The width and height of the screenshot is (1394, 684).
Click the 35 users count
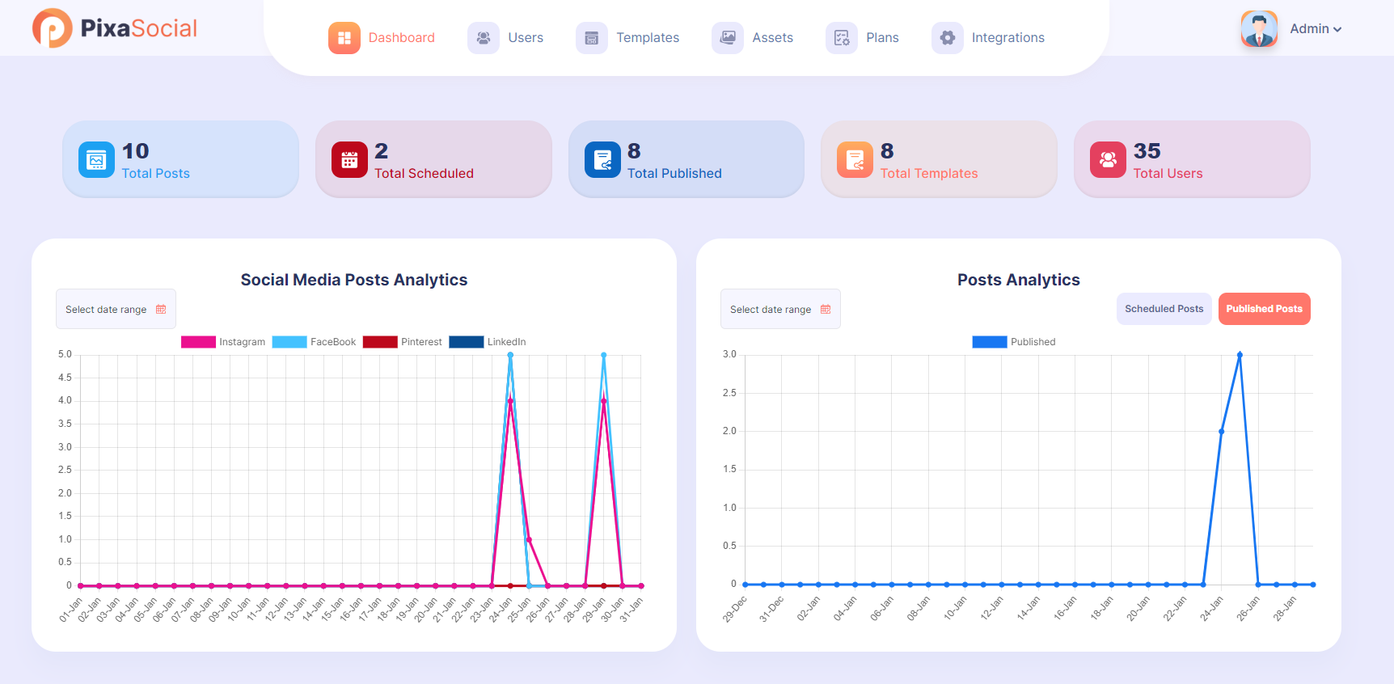click(1147, 151)
